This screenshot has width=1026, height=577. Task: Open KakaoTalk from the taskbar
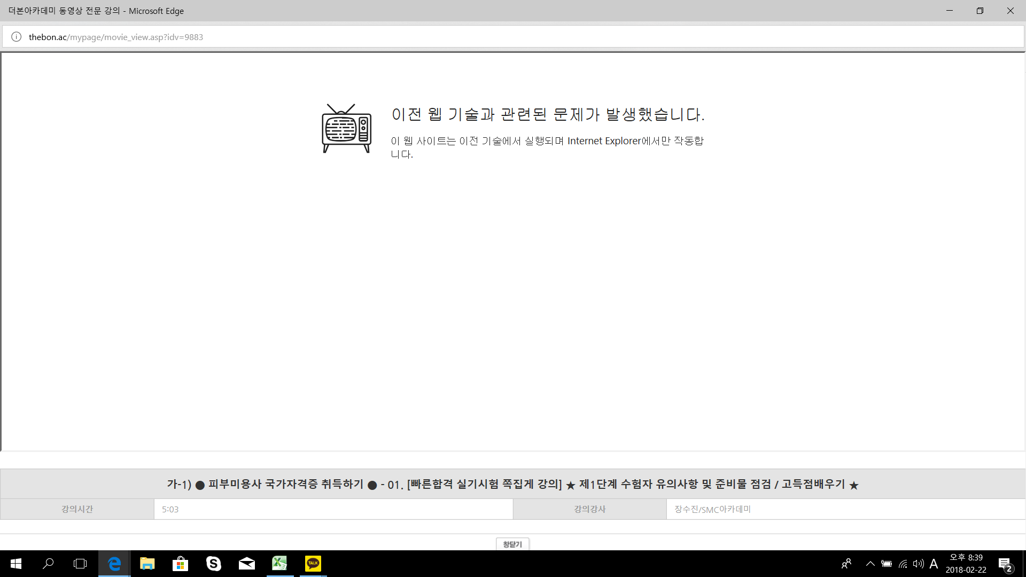click(313, 564)
